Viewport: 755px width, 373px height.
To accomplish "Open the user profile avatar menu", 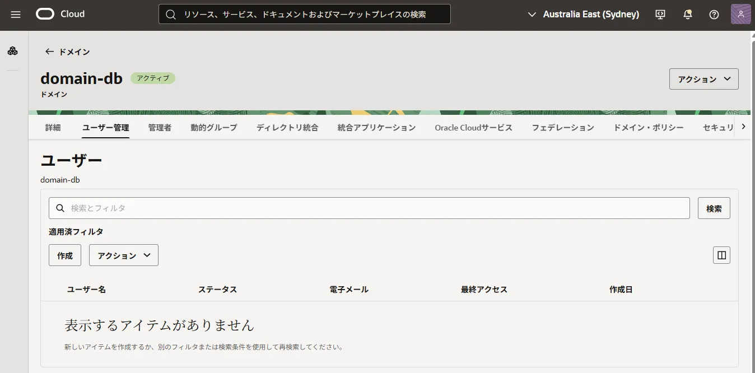I will click(740, 14).
